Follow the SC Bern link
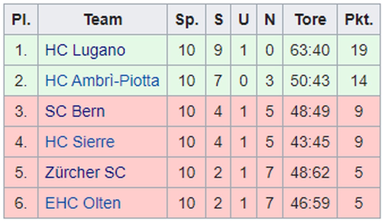 75,111
